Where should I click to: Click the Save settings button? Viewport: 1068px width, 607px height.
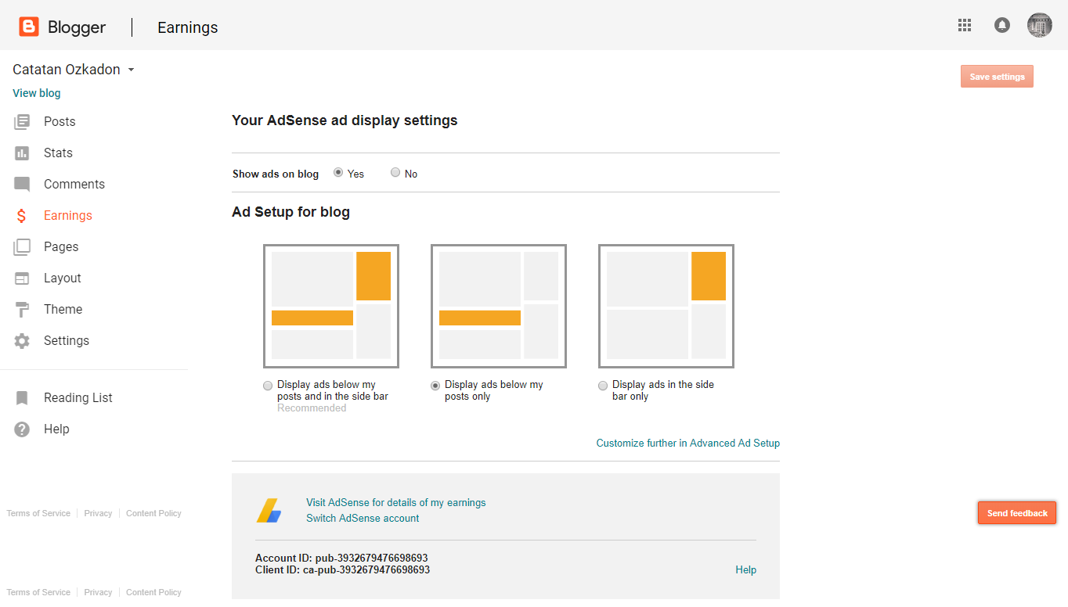coord(997,76)
